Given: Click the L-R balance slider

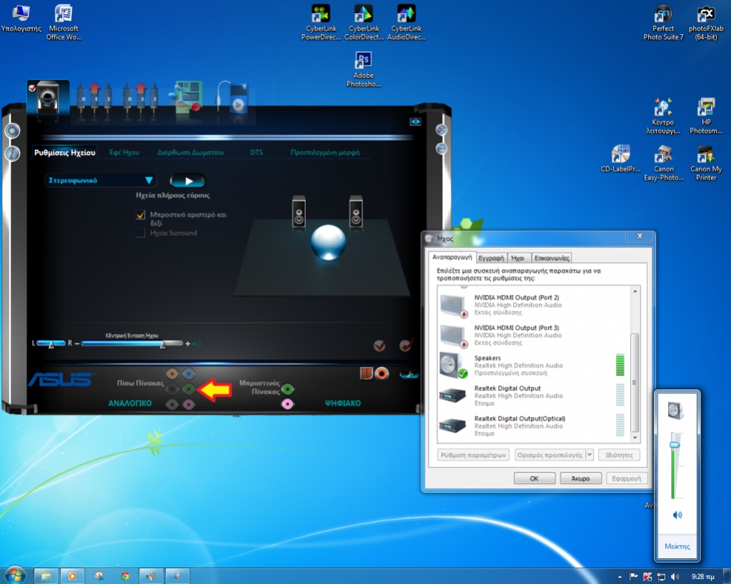Looking at the screenshot, I should click(51, 343).
